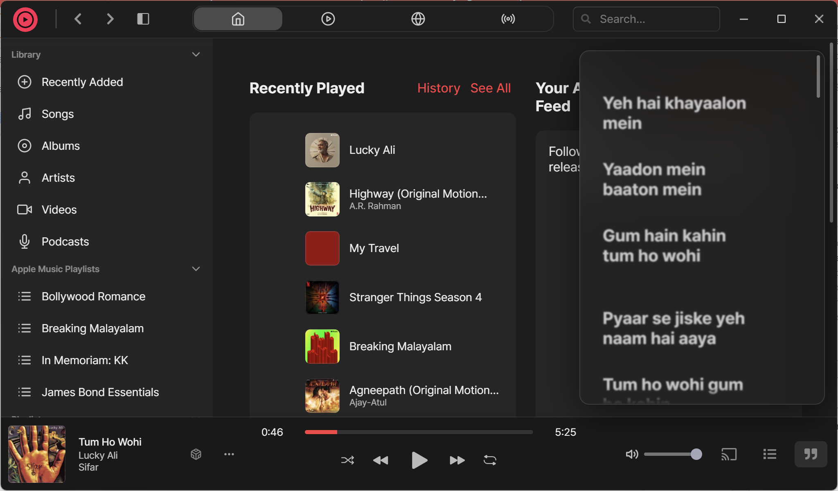838x491 pixels.
Task: Toggle repeat mode
Action: [x=490, y=460]
